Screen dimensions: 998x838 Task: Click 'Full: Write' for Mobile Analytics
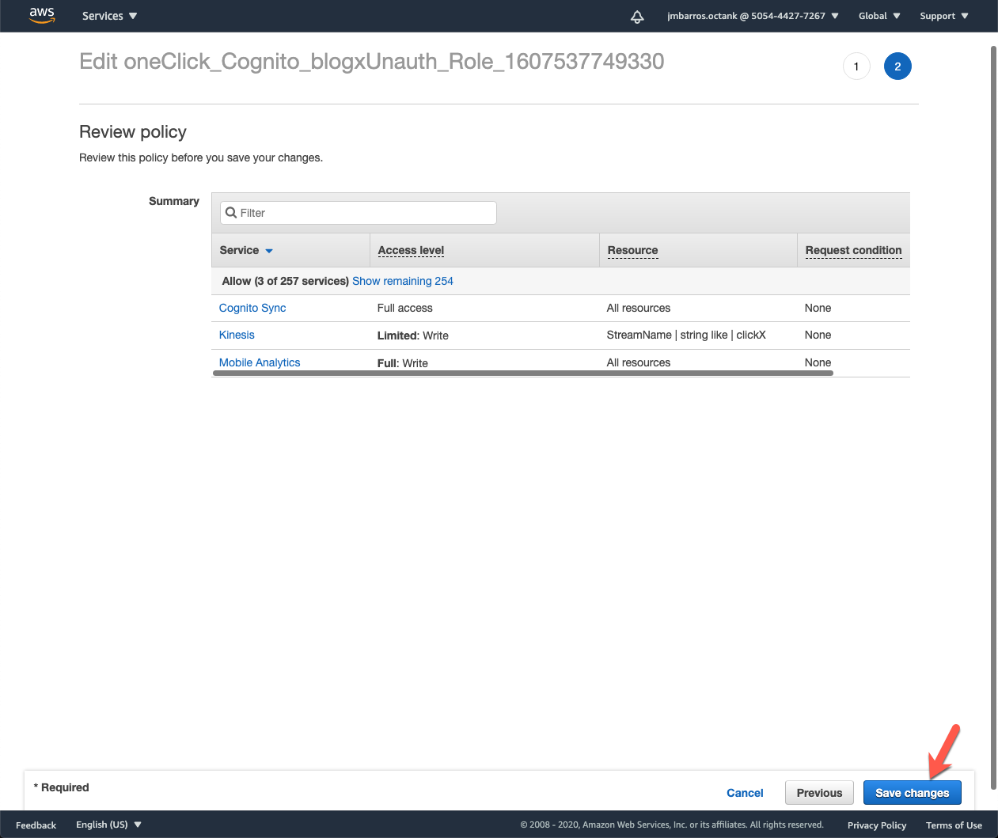pyautogui.click(x=403, y=363)
